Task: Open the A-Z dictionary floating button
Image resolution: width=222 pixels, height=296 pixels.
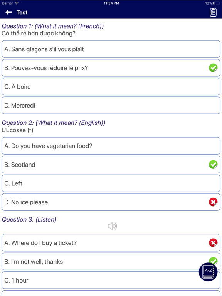Action: [x=208, y=272]
